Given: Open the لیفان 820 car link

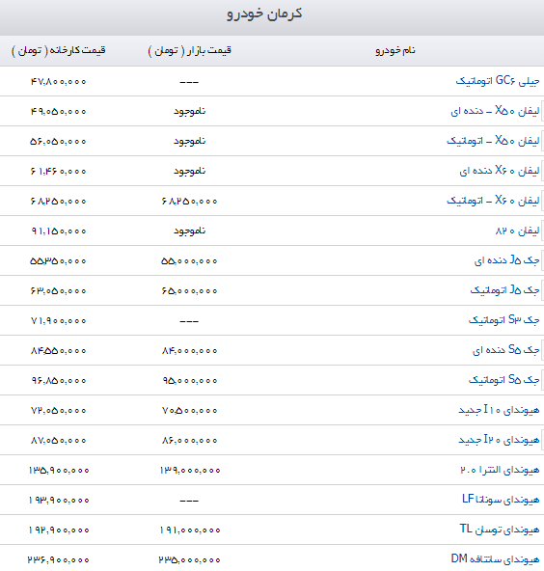Looking at the screenshot, I should tap(517, 231).
